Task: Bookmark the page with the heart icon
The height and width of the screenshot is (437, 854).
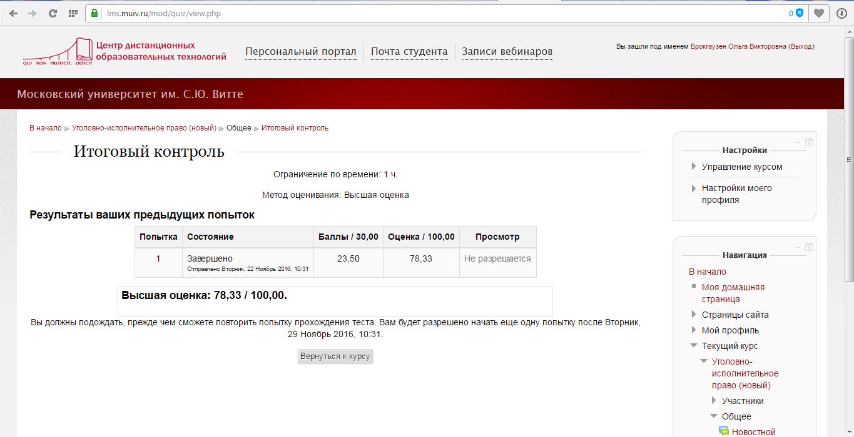Action: click(x=818, y=13)
